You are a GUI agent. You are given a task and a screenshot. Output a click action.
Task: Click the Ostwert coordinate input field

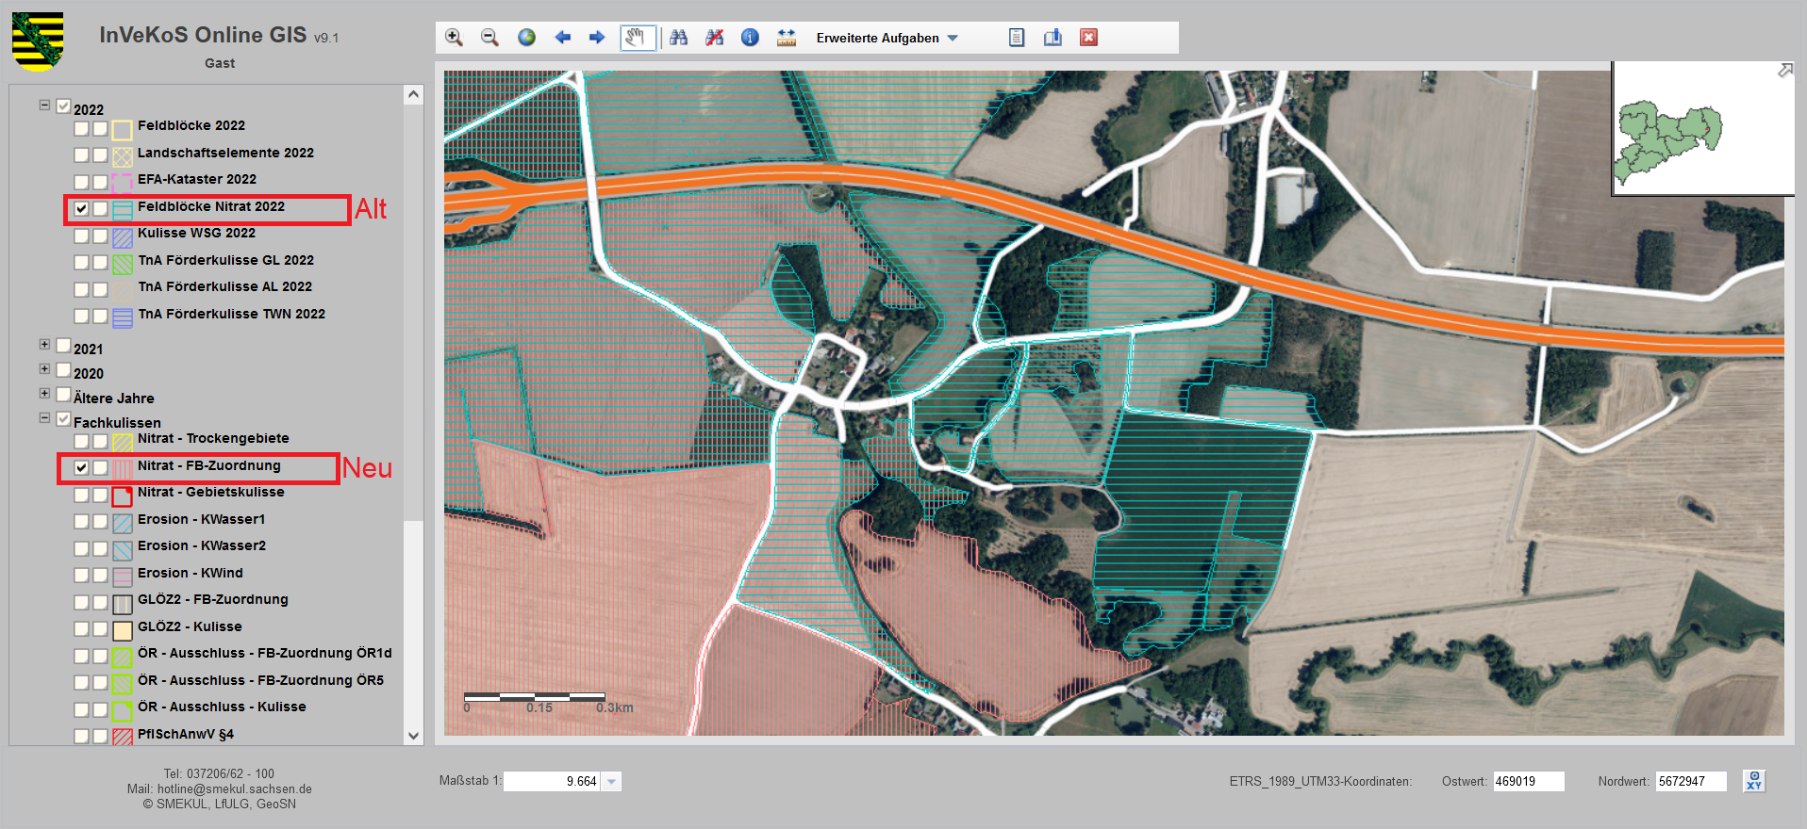click(x=1528, y=781)
